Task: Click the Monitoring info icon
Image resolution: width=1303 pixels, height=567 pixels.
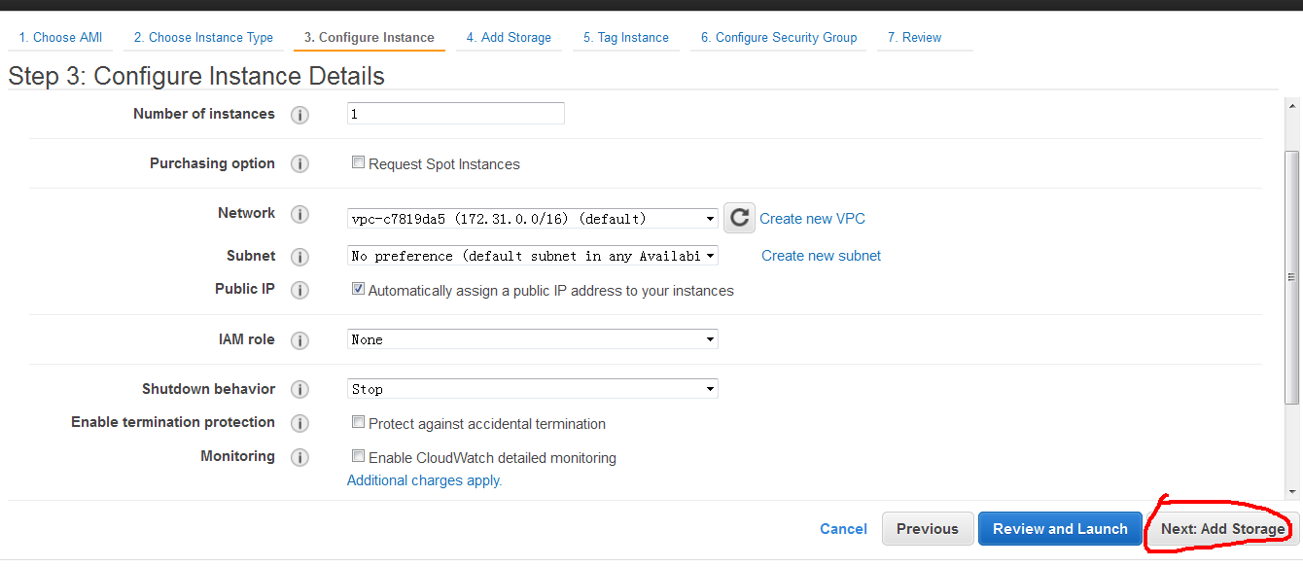Action: 299,457
